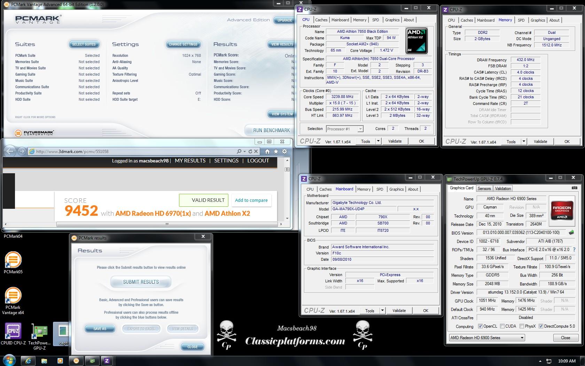Image resolution: width=585 pixels, height=366 pixels.
Task: Click the CLOSE button in PCMark results
Action: click(x=192, y=347)
